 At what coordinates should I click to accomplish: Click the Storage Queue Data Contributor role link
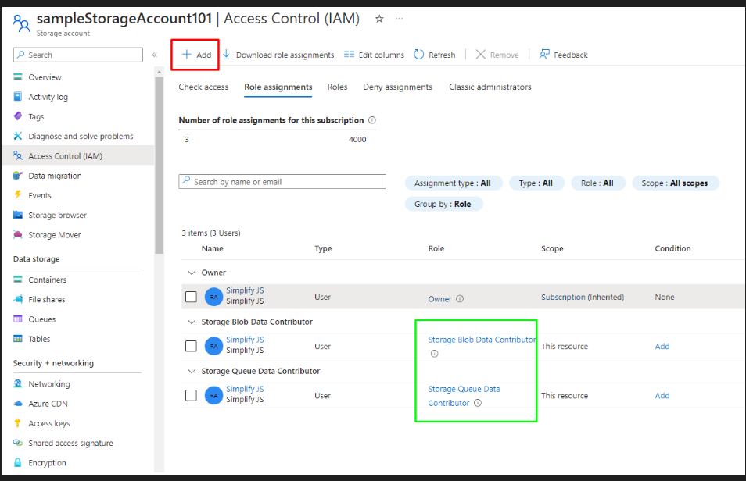[x=464, y=396]
